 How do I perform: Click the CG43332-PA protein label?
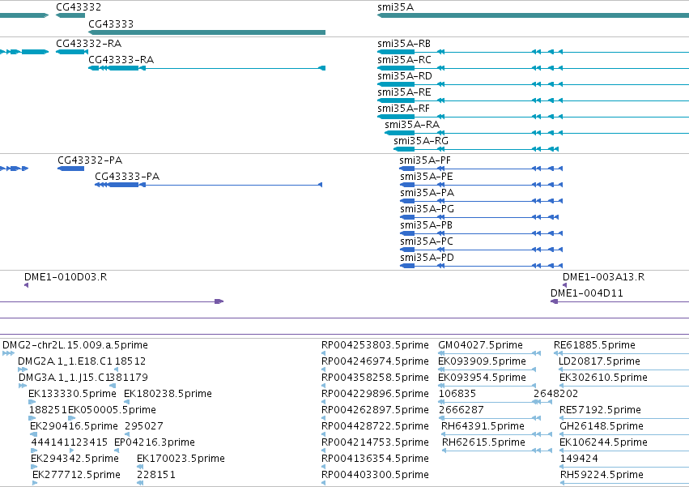(x=90, y=160)
